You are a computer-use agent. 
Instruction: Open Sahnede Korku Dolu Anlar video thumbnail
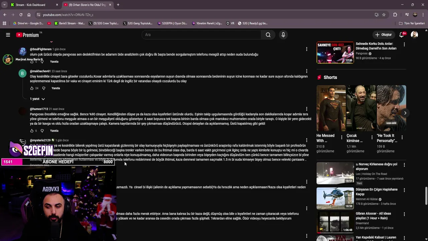[335, 53]
